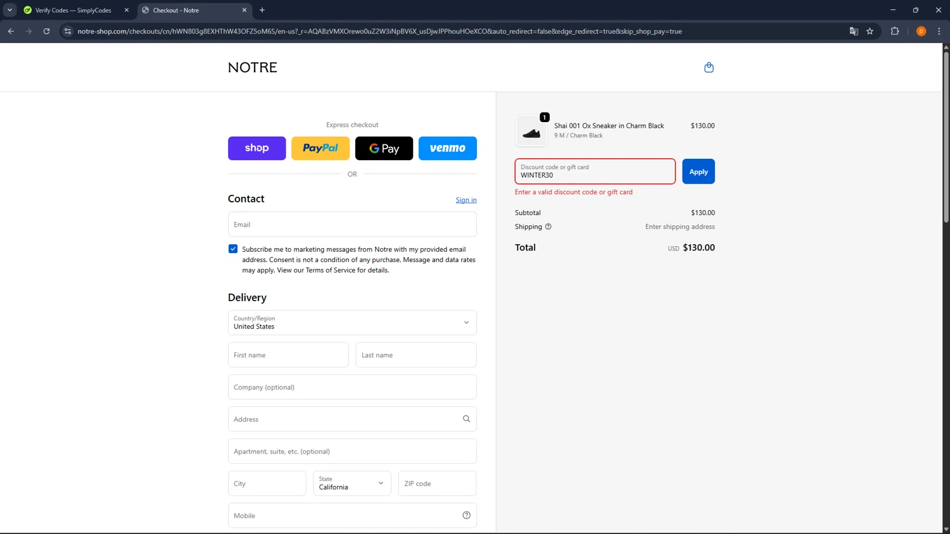Image resolution: width=950 pixels, height=534 pixels.
Task: Click the Shipping help question mark icon
Action: point(548,227)
